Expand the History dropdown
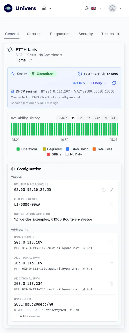This screenshot has height=333, width=129. [x=99, y=83]
